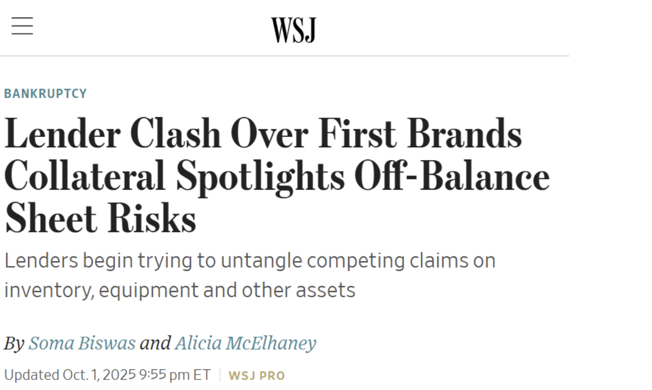This screenshot has height=390, width=652.
Task: Open Alicia McElhaney's author profile
Action: coord(245,343)
